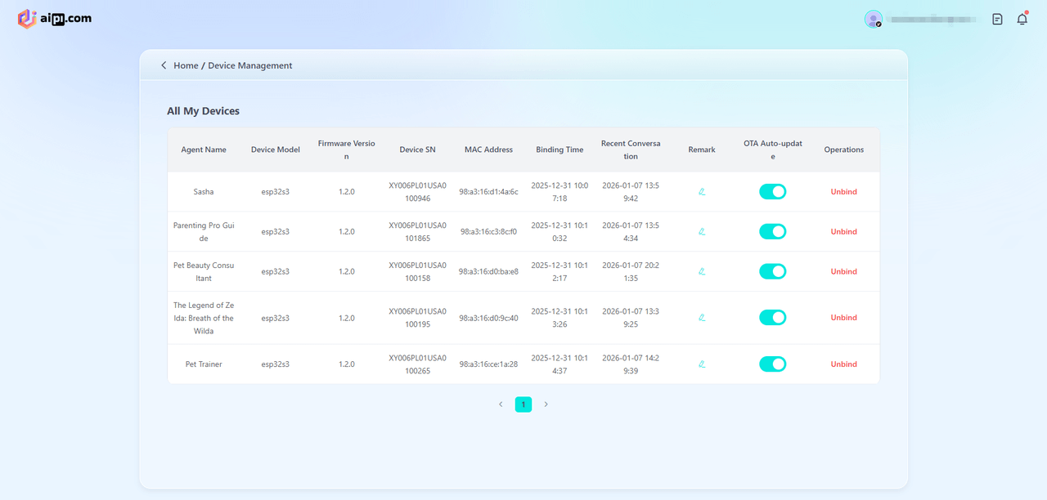Image resolution: width=1047 pixels, height=500 pixels.
Task: Edit remark for Legend of Zelda device
Action: coord(702,318)
